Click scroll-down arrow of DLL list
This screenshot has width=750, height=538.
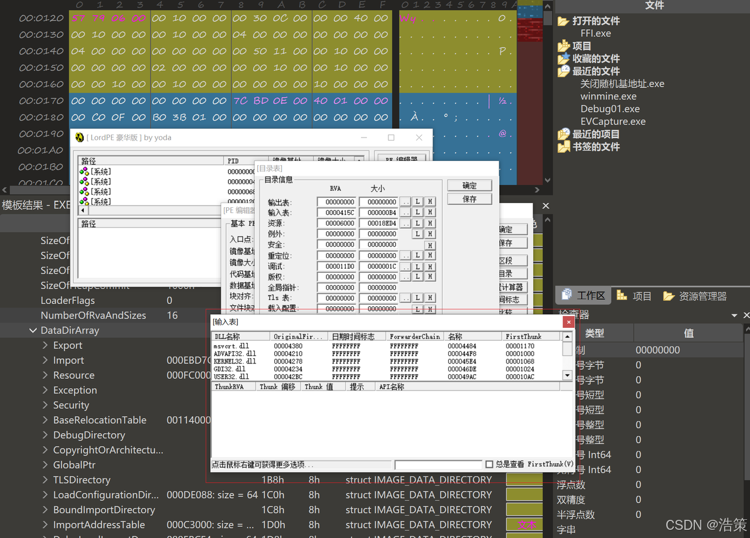[567, 375]
